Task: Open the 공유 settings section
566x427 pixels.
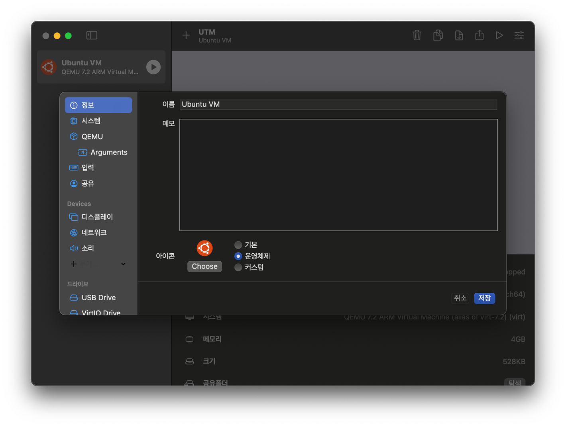Action: [x=98, y=184]
